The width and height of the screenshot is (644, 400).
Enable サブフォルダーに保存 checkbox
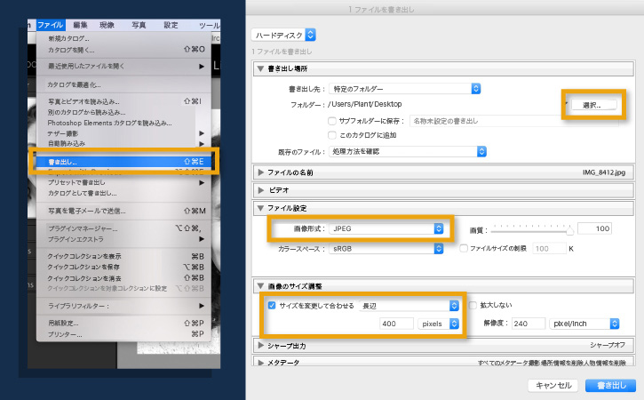332,121
